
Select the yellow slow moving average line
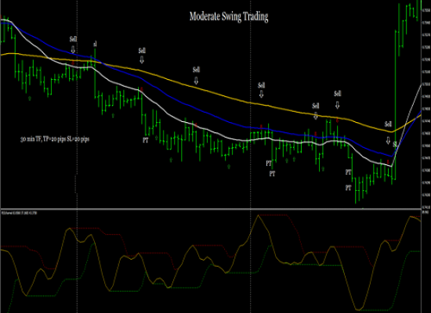click(x=220, y=95)
